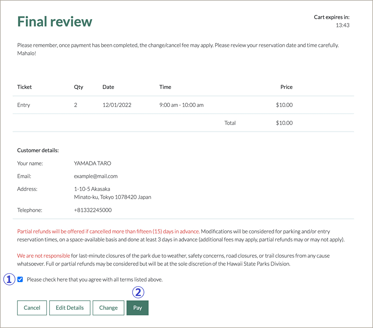Click the quantity value 2
The image size is (373, 328).
click(76, 105)
